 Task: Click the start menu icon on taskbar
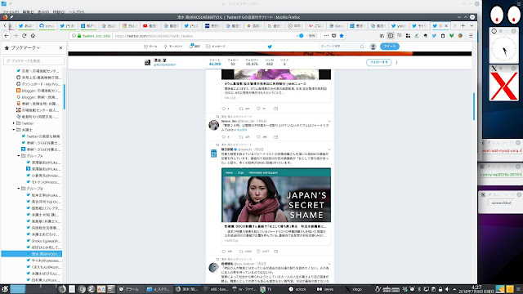[x=5, y=289]
